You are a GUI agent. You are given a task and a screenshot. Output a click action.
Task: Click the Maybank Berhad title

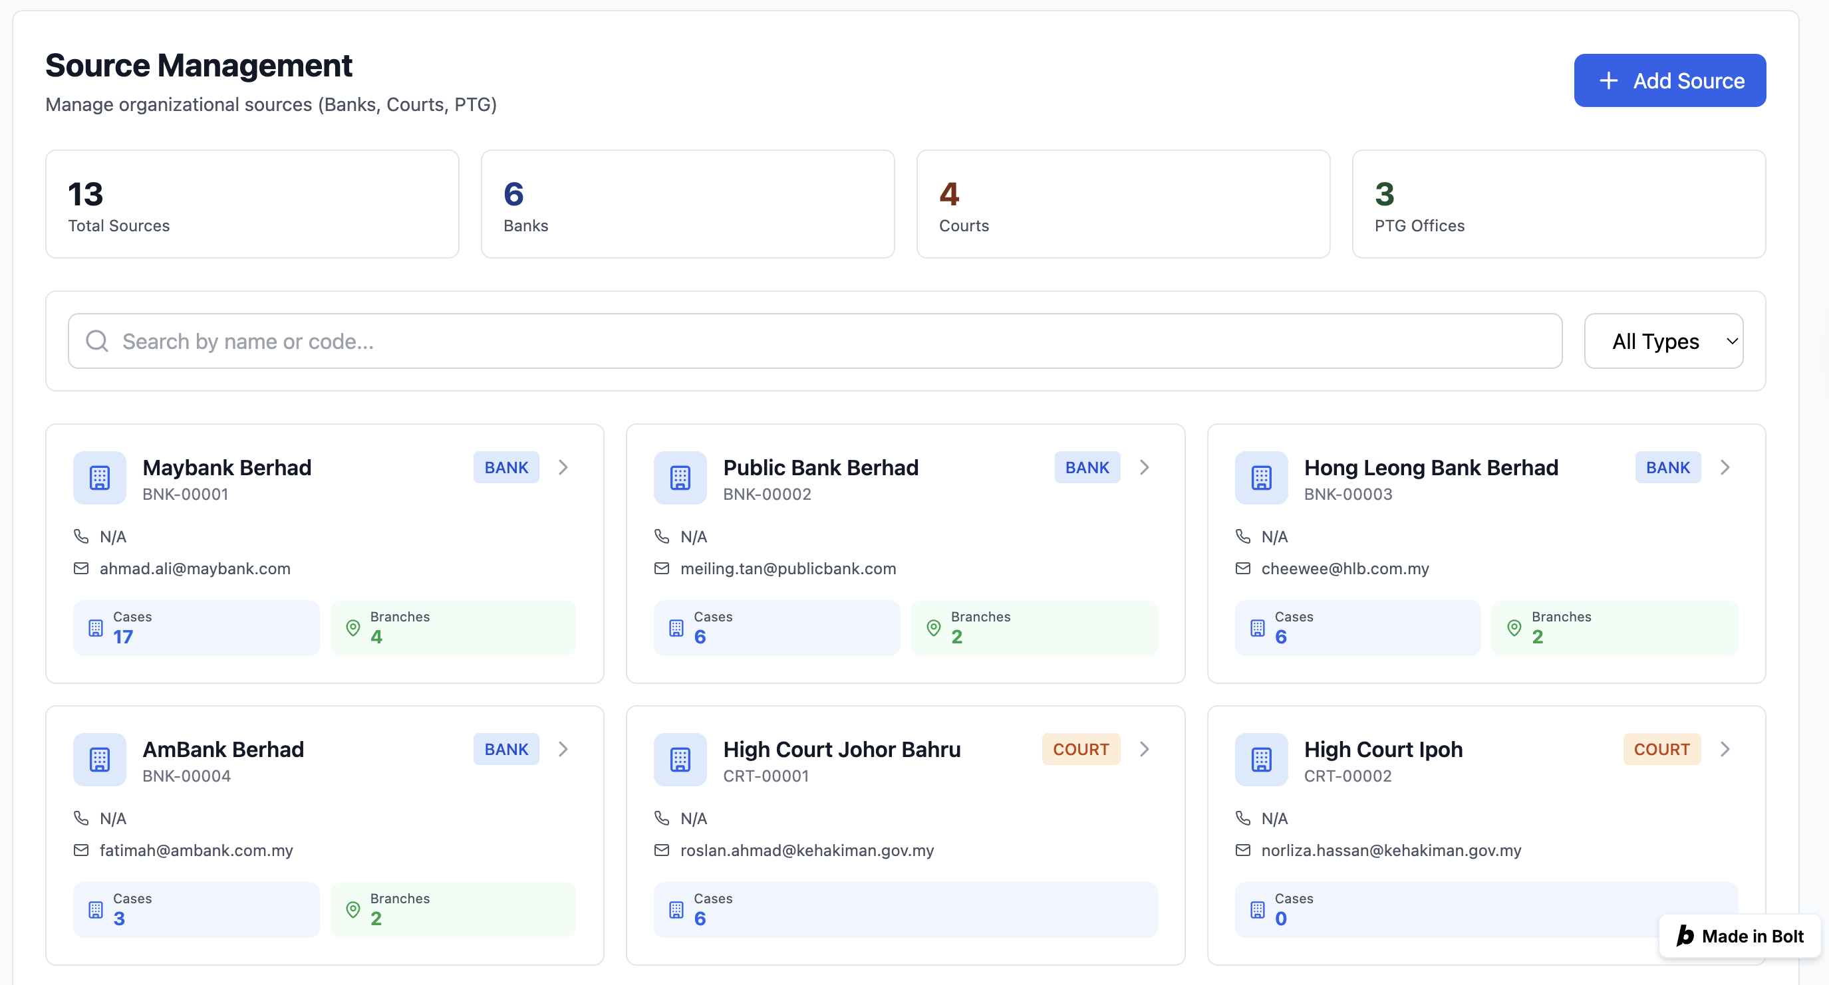[x=227, y=467]
